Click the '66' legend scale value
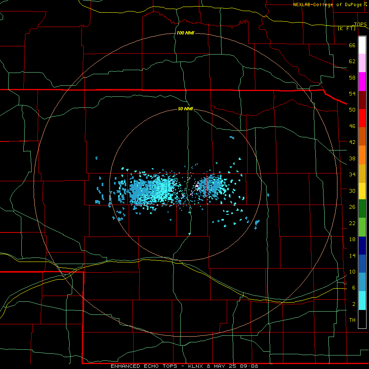 click(352, 46)
